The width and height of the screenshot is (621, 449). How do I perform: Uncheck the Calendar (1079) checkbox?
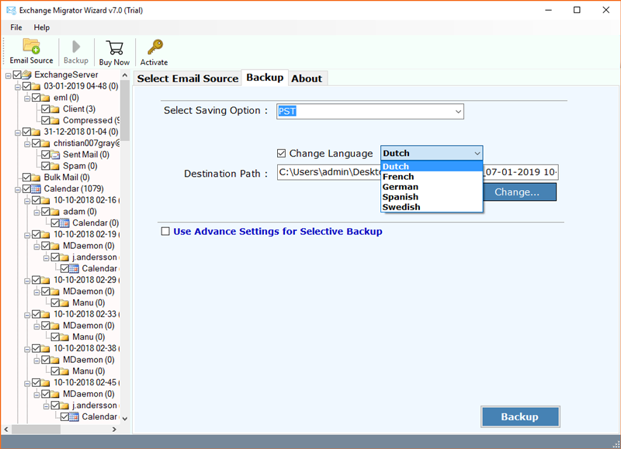click(x=26, y=188)
